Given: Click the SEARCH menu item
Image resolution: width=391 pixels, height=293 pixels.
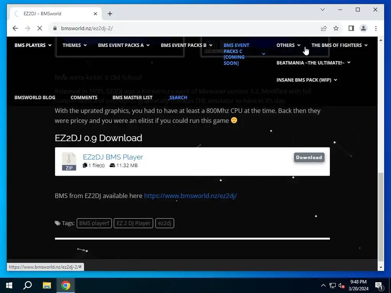Looking at the screenshot, I should [x=178, y=97].
